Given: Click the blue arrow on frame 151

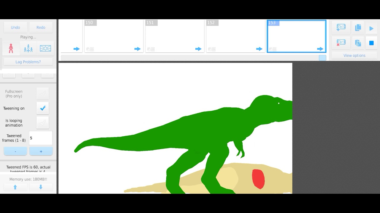Looking at the screenshot, I should (x=198, y=49).
